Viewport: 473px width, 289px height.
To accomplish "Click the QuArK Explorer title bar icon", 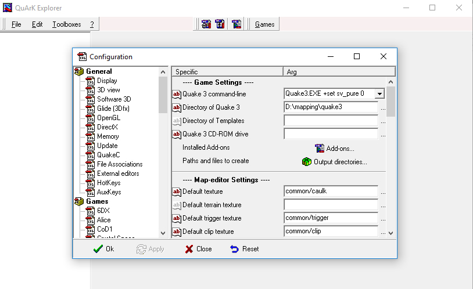I will point(8,8).
